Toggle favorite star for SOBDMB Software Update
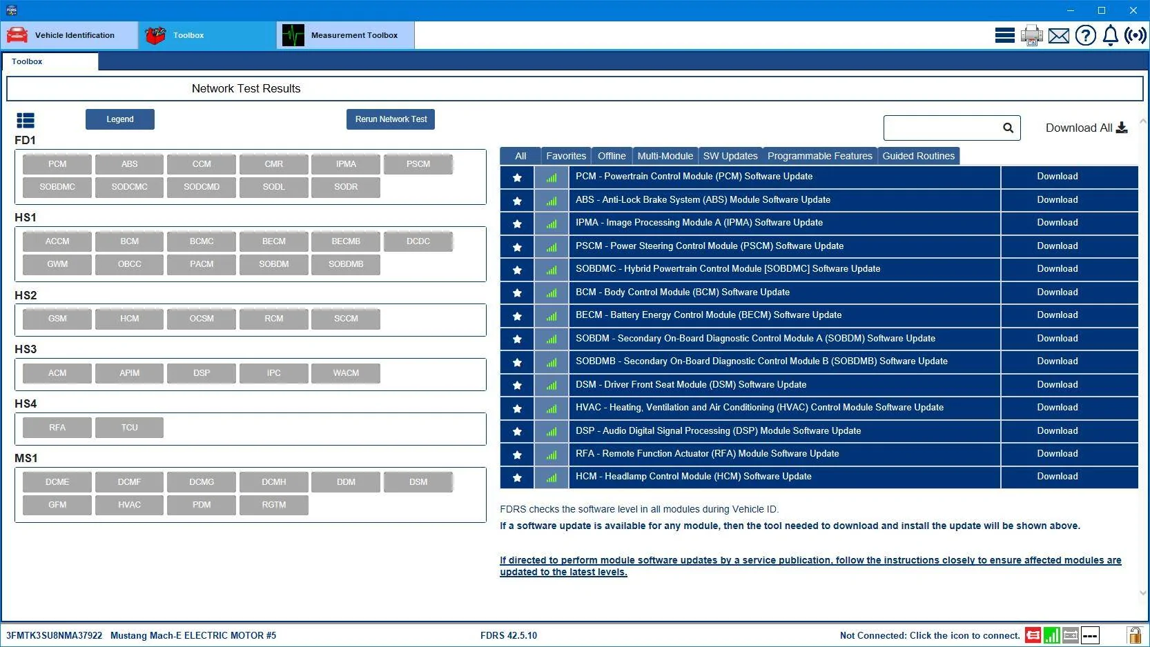This screenshot has width=1150, height=647. pos(517,362)
